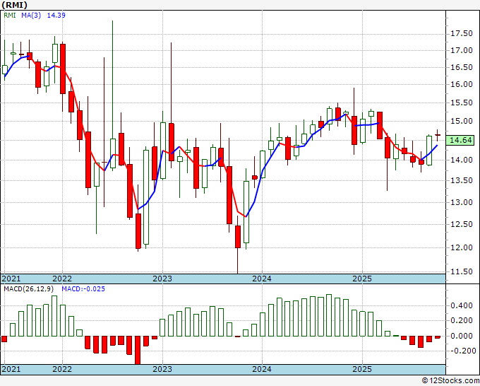Viewport: 480px width, 386px height.
Task: Click the tallest red MACD histogram bar
Action: 138,350
